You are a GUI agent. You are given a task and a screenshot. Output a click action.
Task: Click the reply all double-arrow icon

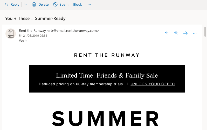[x=176, y=33]
